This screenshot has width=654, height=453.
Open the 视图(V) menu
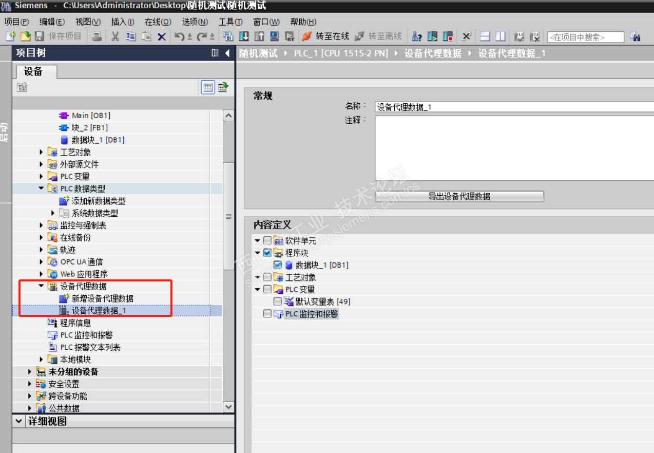pos(88,22)
